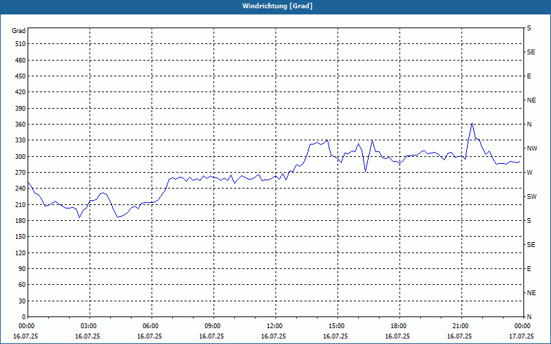
Task: Click the SW compass label on right axis
Action: tap(532, 197)
